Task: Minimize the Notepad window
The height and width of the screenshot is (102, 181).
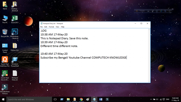Action: coord(135,24)
